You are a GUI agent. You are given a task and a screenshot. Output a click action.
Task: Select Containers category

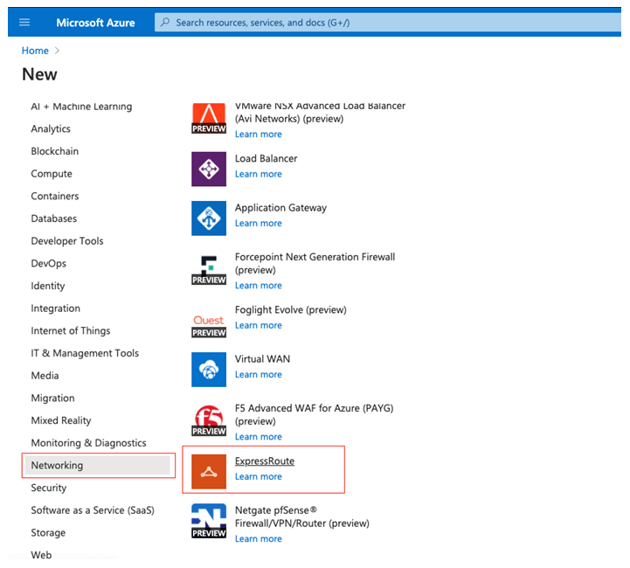[55, 196]
